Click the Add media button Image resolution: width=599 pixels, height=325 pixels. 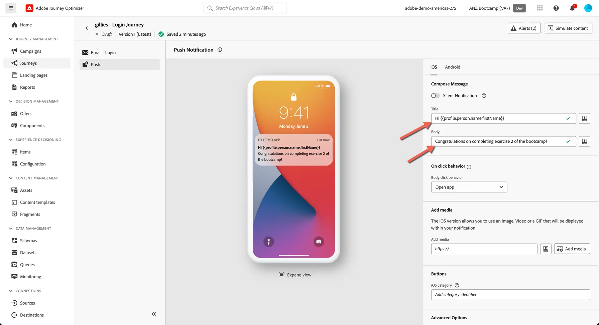(572, 249)
